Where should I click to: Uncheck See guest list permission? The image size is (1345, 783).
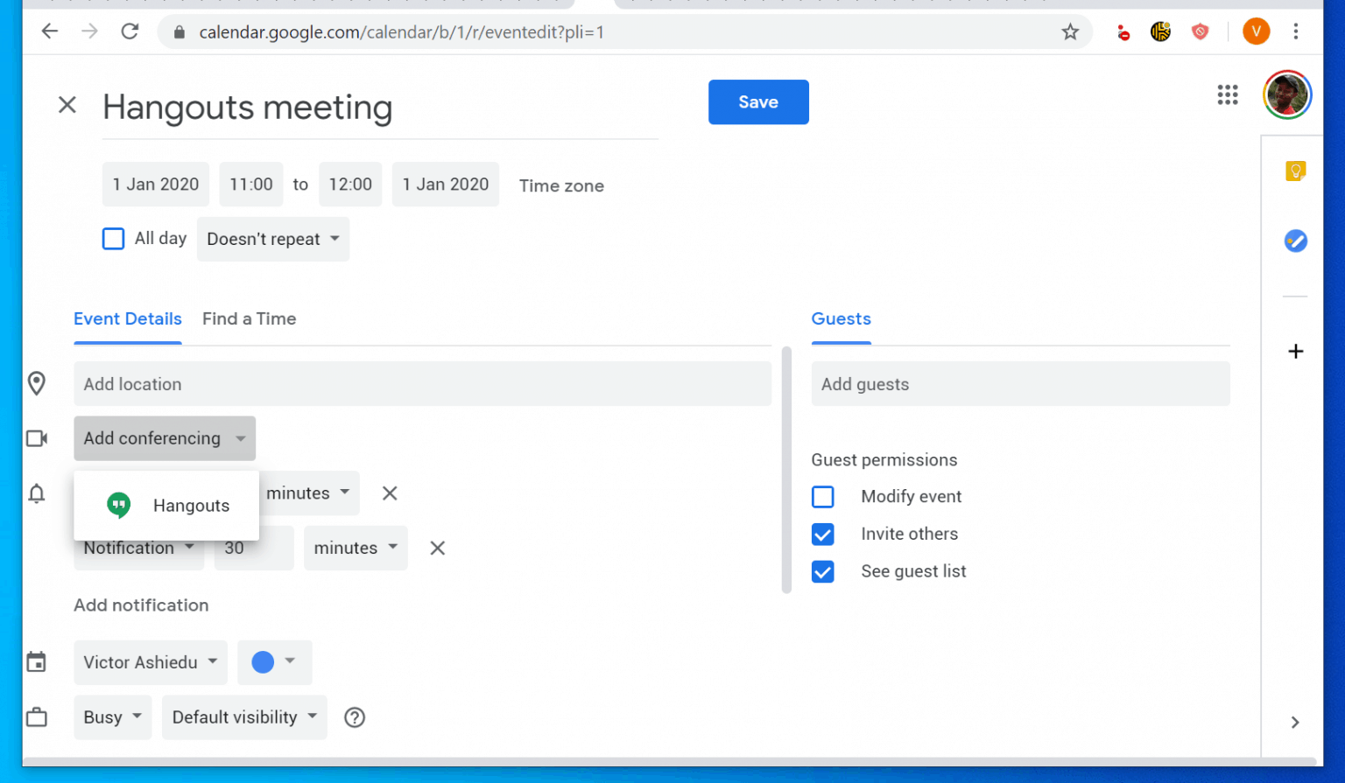tap(823, 572)
